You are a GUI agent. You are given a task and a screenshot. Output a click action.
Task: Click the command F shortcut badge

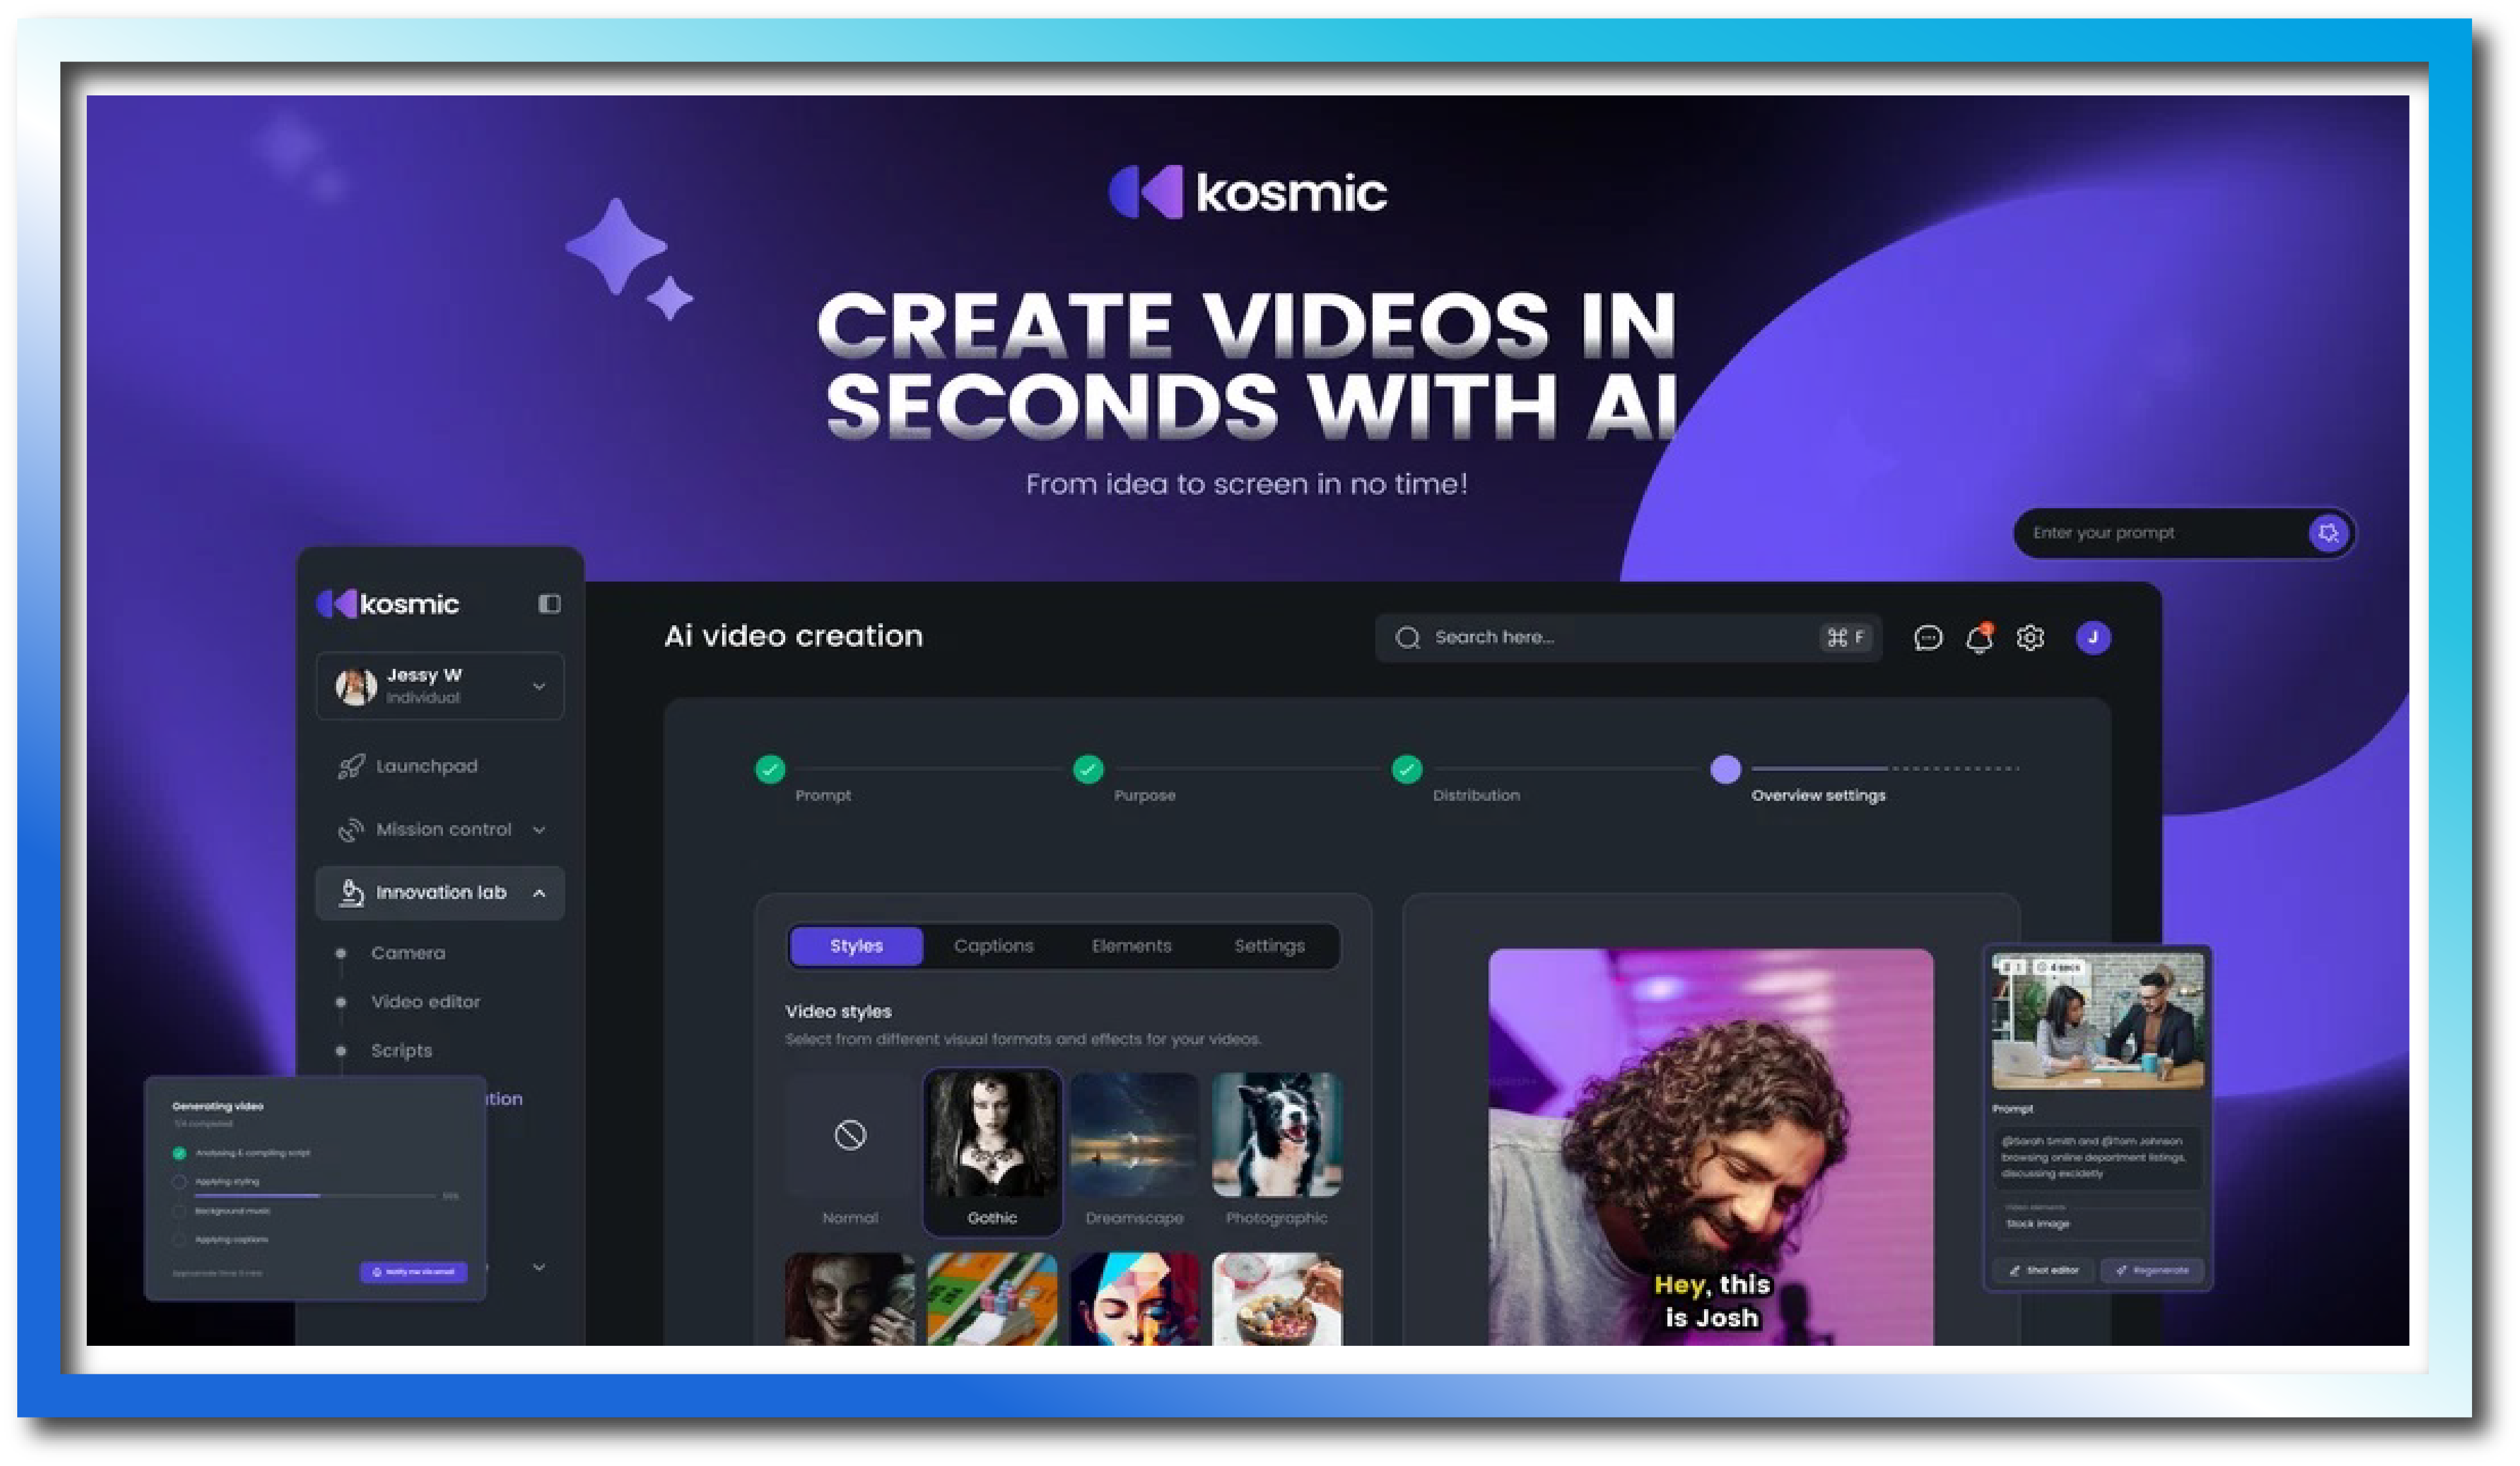1845,637
